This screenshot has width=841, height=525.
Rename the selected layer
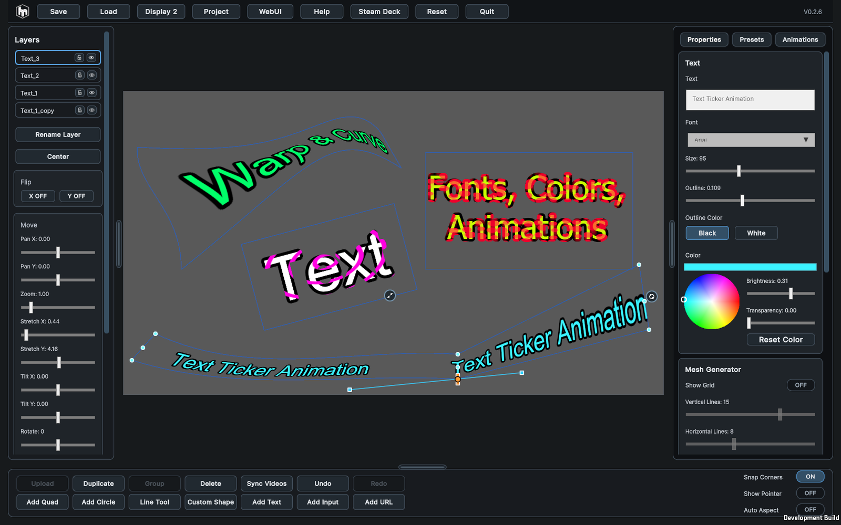click(58, 134)
